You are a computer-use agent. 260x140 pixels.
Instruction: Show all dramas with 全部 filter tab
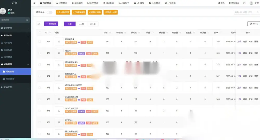point(70,24)
